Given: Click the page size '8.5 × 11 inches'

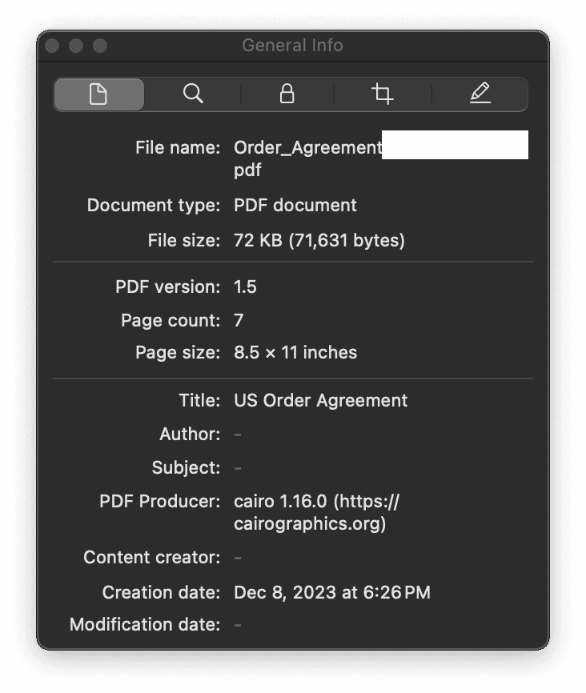Looking at the screenshot, I should pyautogui.click(x=295, y=353).
